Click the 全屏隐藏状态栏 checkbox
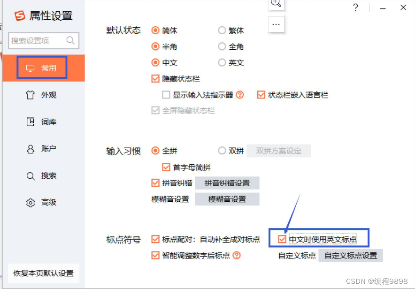 (x=155, y=110)
